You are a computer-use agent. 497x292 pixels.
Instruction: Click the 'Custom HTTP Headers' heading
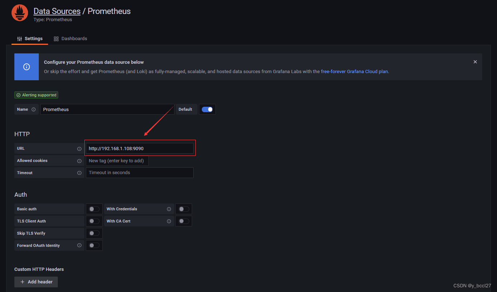click(39, 269)
